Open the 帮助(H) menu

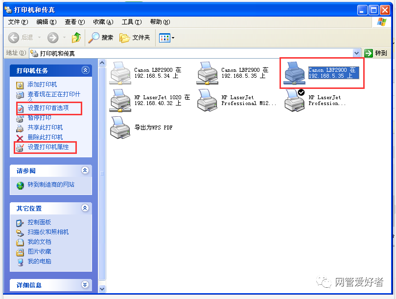click(x=160, y=22)
